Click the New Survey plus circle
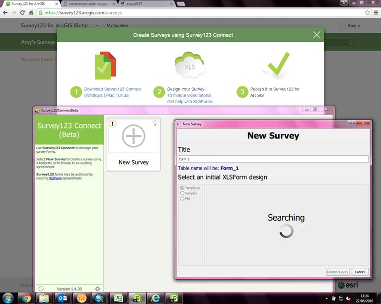 coord(134,136)
